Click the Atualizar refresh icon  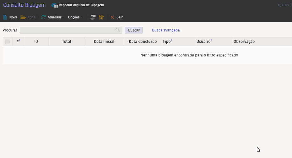43,17
